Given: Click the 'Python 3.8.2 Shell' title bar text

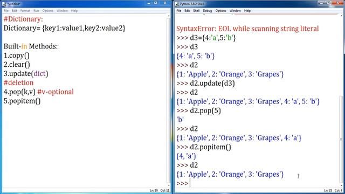Looking at the screenshot, I should coord(192,4).
